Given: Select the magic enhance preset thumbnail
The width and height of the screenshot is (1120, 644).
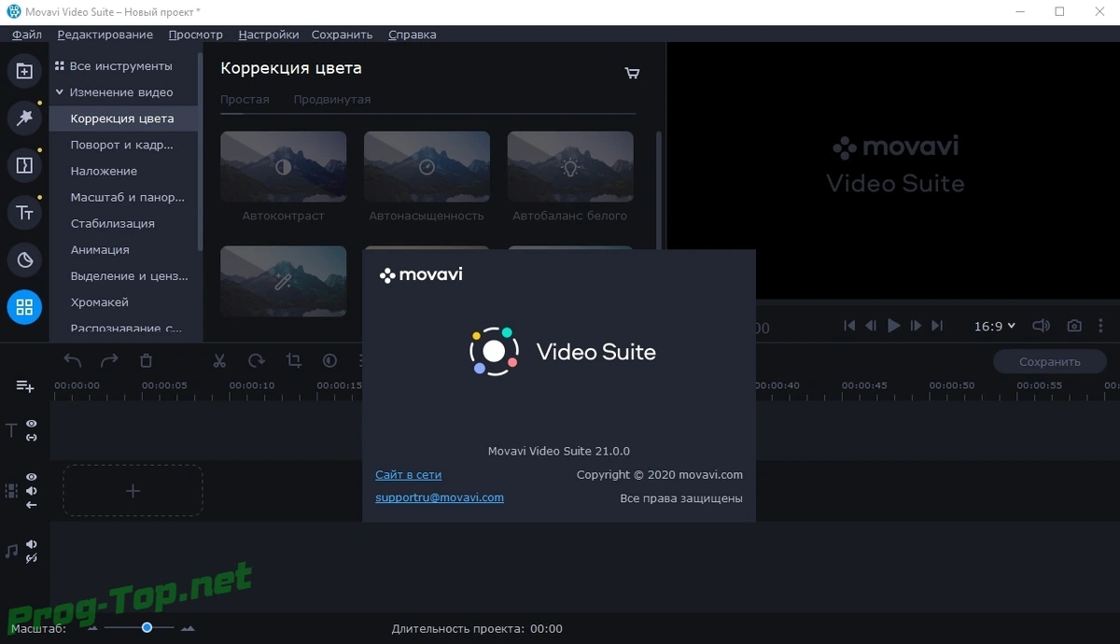Looking at the screenshot, I should pos(284,281).
